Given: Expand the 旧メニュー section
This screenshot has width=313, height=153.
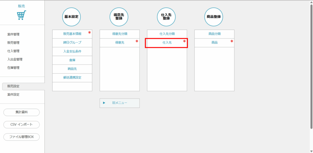Looking at the screenshot, I should 120,103.
